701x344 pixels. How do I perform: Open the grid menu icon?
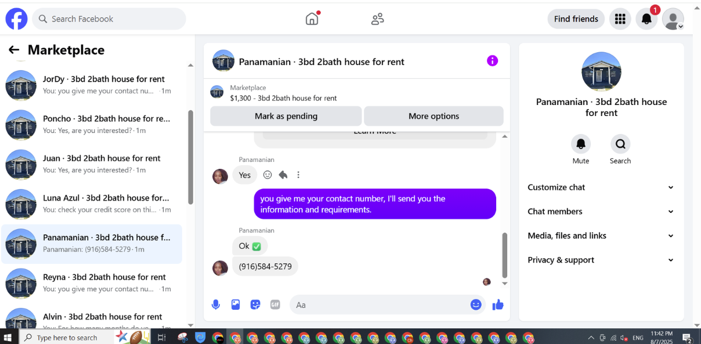click(x=620, y=19)
